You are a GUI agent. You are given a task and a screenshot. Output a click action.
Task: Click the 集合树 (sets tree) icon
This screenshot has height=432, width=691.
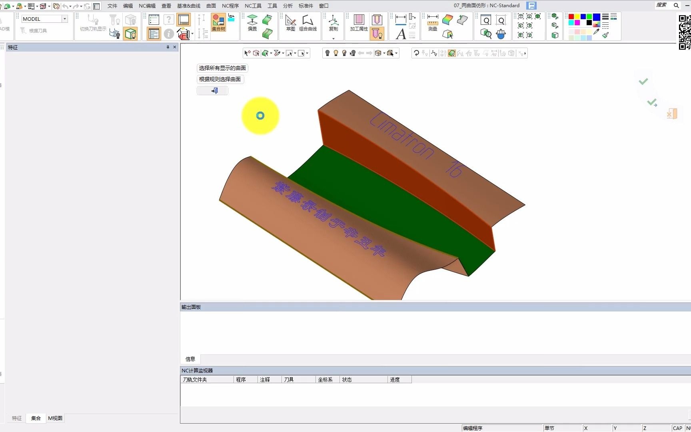pyautogui.click(x=218, y=22)
